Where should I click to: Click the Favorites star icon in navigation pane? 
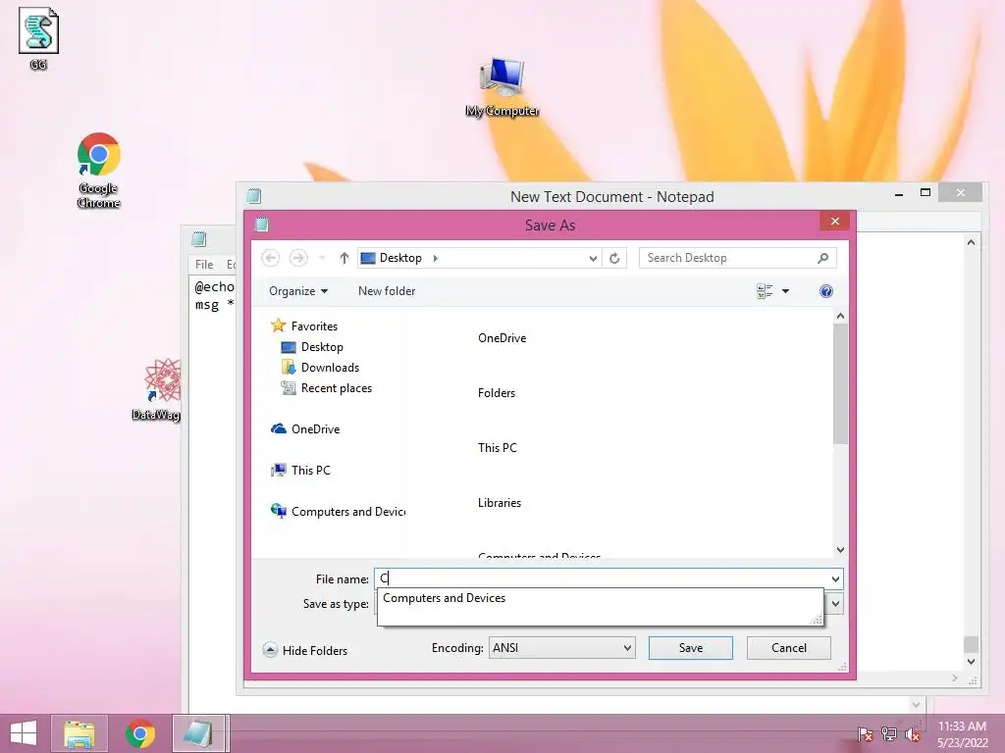[x=278, y=326]
